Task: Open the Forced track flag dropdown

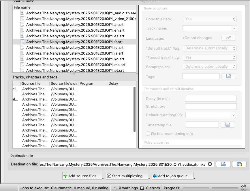Action: tap(210, 57)
